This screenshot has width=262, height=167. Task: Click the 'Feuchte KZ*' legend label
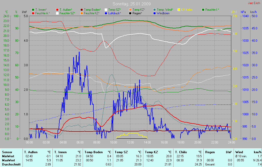pyautogui.click(x=92, y=13)
